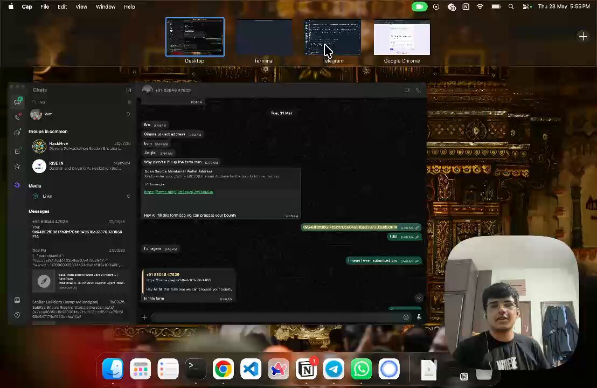Open WhatsApp Settings gear icon

(17, 315)
